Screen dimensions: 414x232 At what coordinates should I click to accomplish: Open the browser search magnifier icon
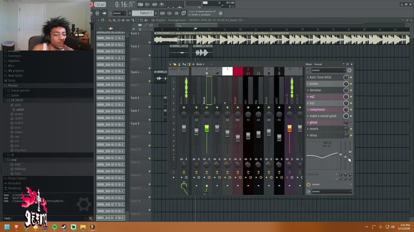click(x=91, y=218)
